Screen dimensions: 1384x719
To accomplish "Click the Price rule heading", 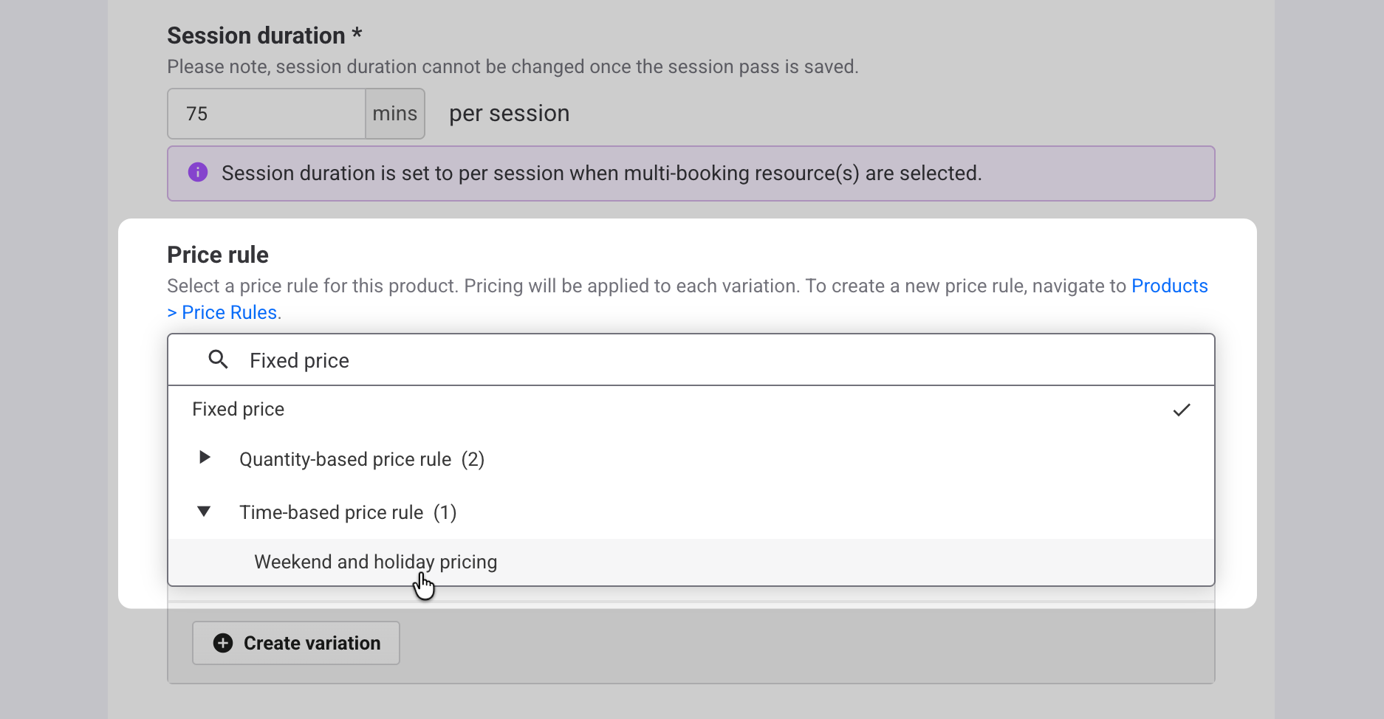I will (x=218, y=255).
